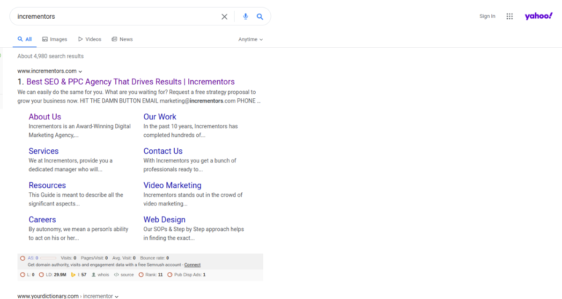Viewport: 562px width, 299px height.
Task: Switch to the News tab
Action: coord(122,39)
